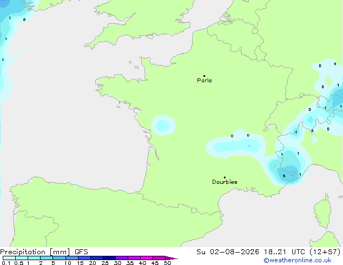This screenshot has width=343, height=265.
Task: Click the 'Precipitation [mm] GFS' title text
Action: click(x=44, y=252)
